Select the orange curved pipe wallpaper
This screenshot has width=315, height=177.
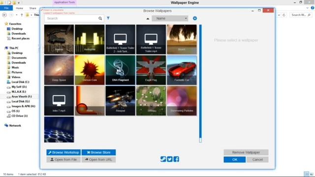click(90, 101)
